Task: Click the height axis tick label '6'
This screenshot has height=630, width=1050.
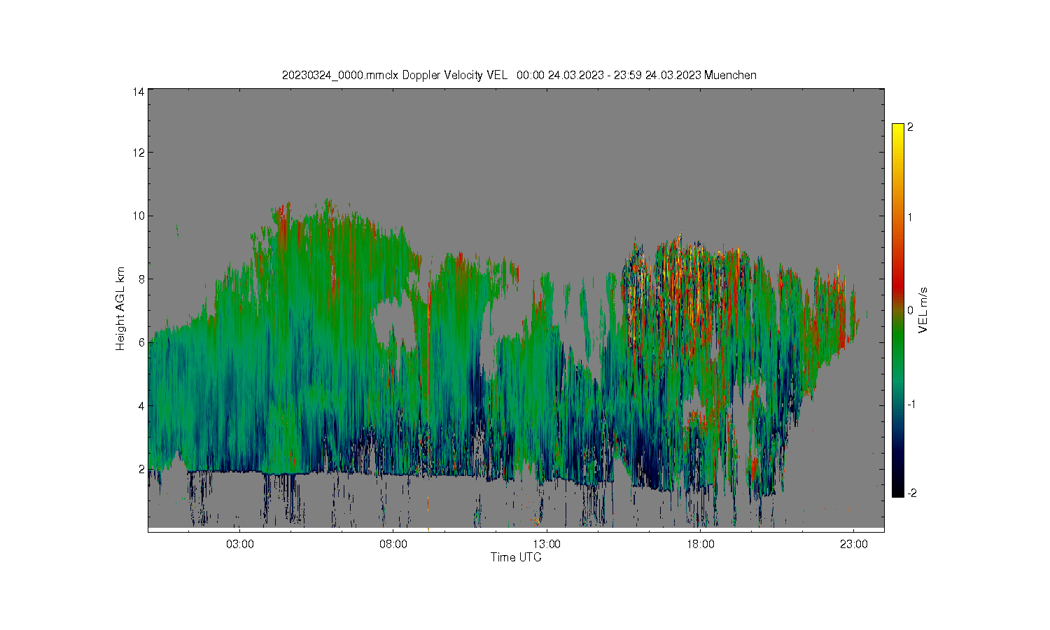Action: point(141,342)
